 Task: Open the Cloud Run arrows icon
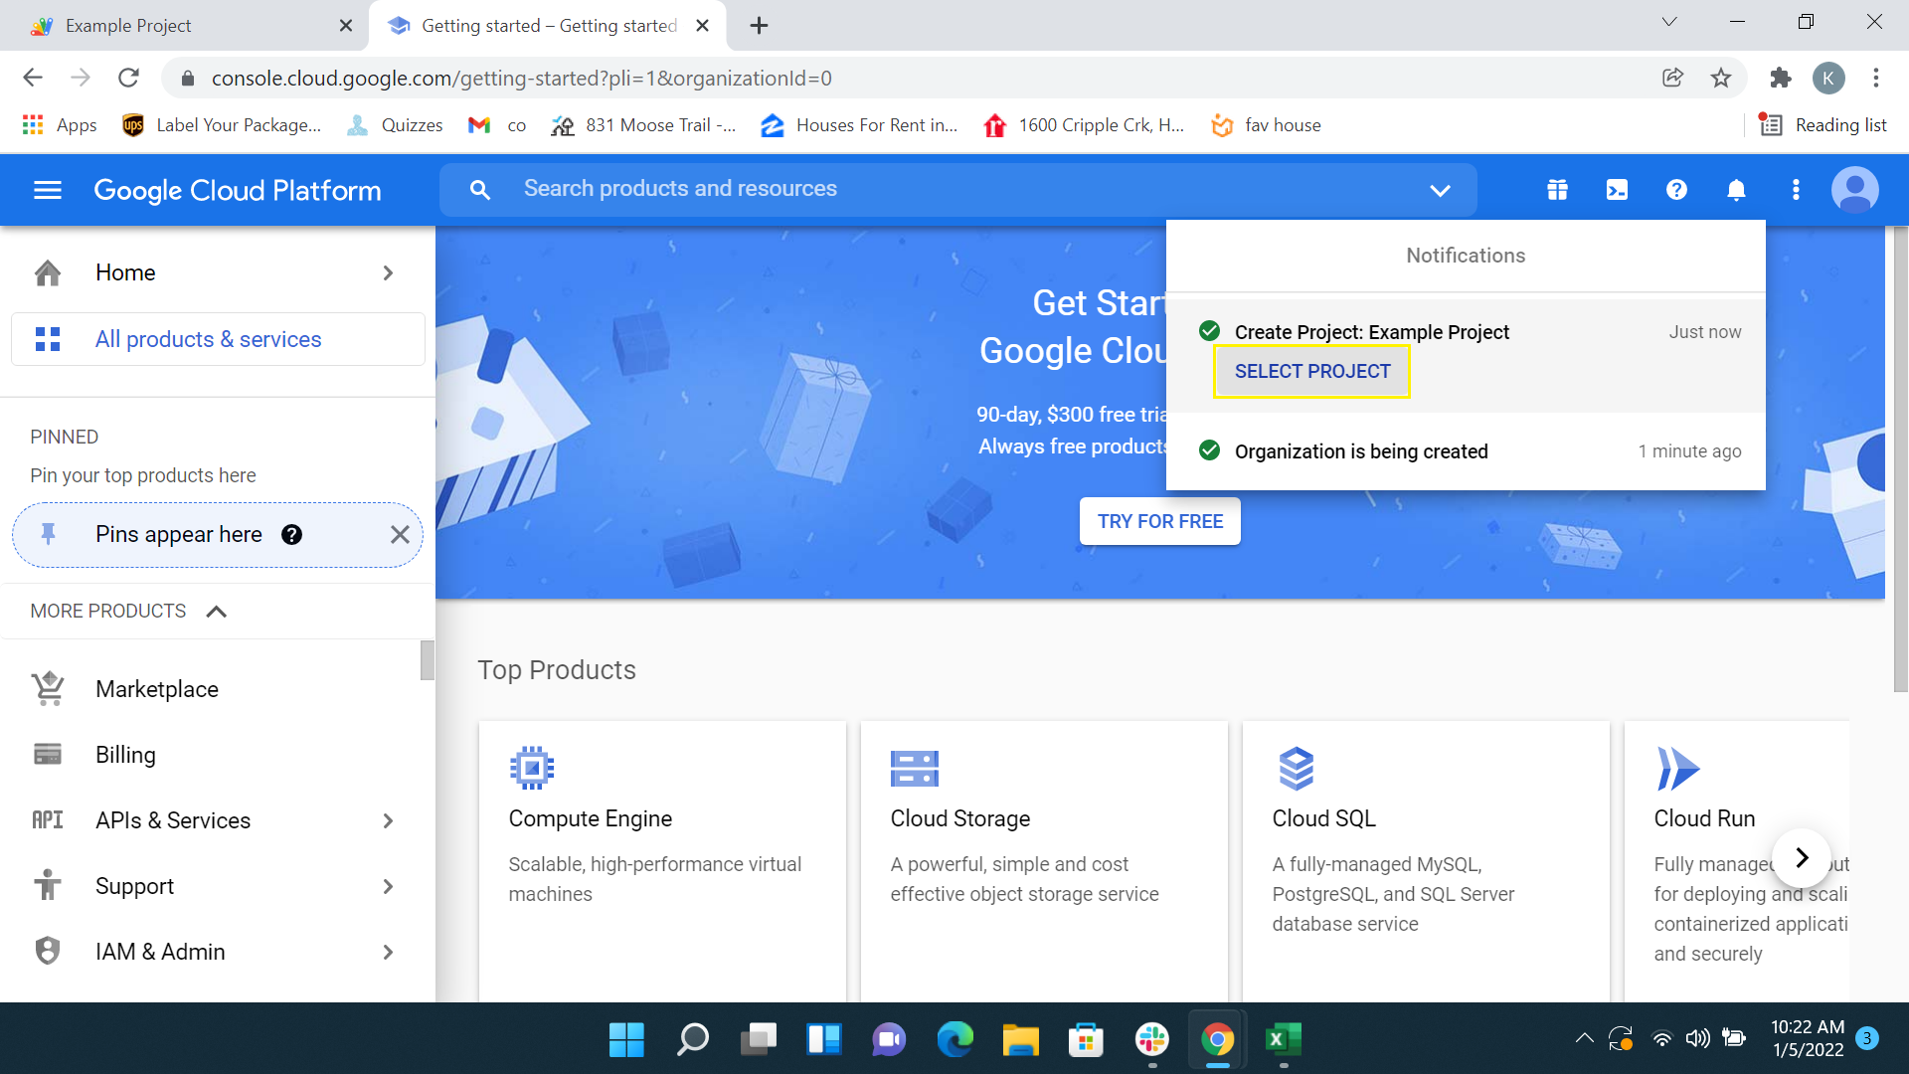point(1677,769)
